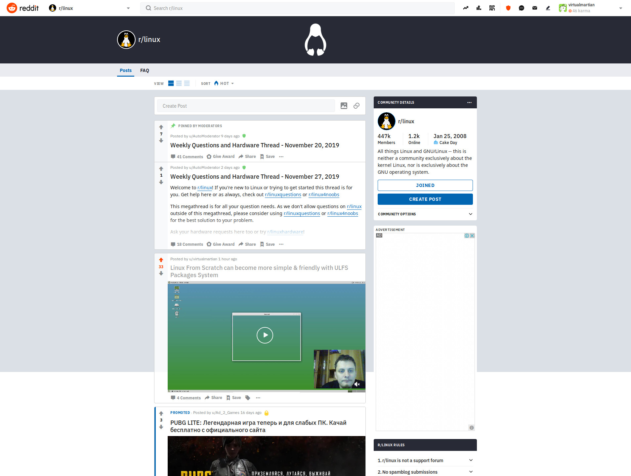Click the image upload icon beside Create Post
The image size is (631, 476).
pyautogui.click(x=344, y=106)
